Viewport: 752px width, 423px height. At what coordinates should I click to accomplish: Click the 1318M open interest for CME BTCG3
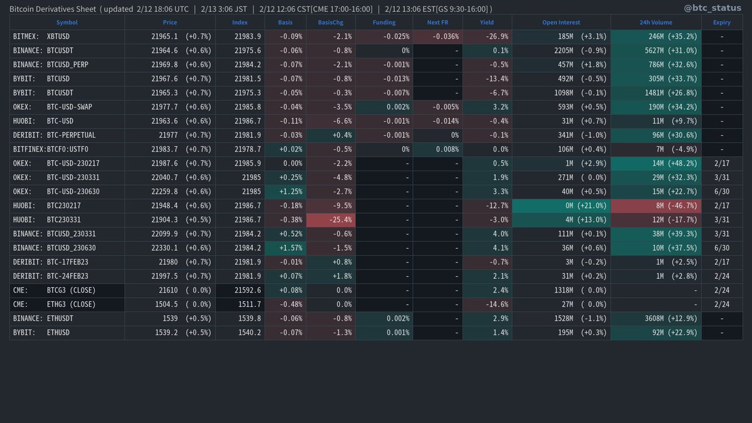click(561, 290)
